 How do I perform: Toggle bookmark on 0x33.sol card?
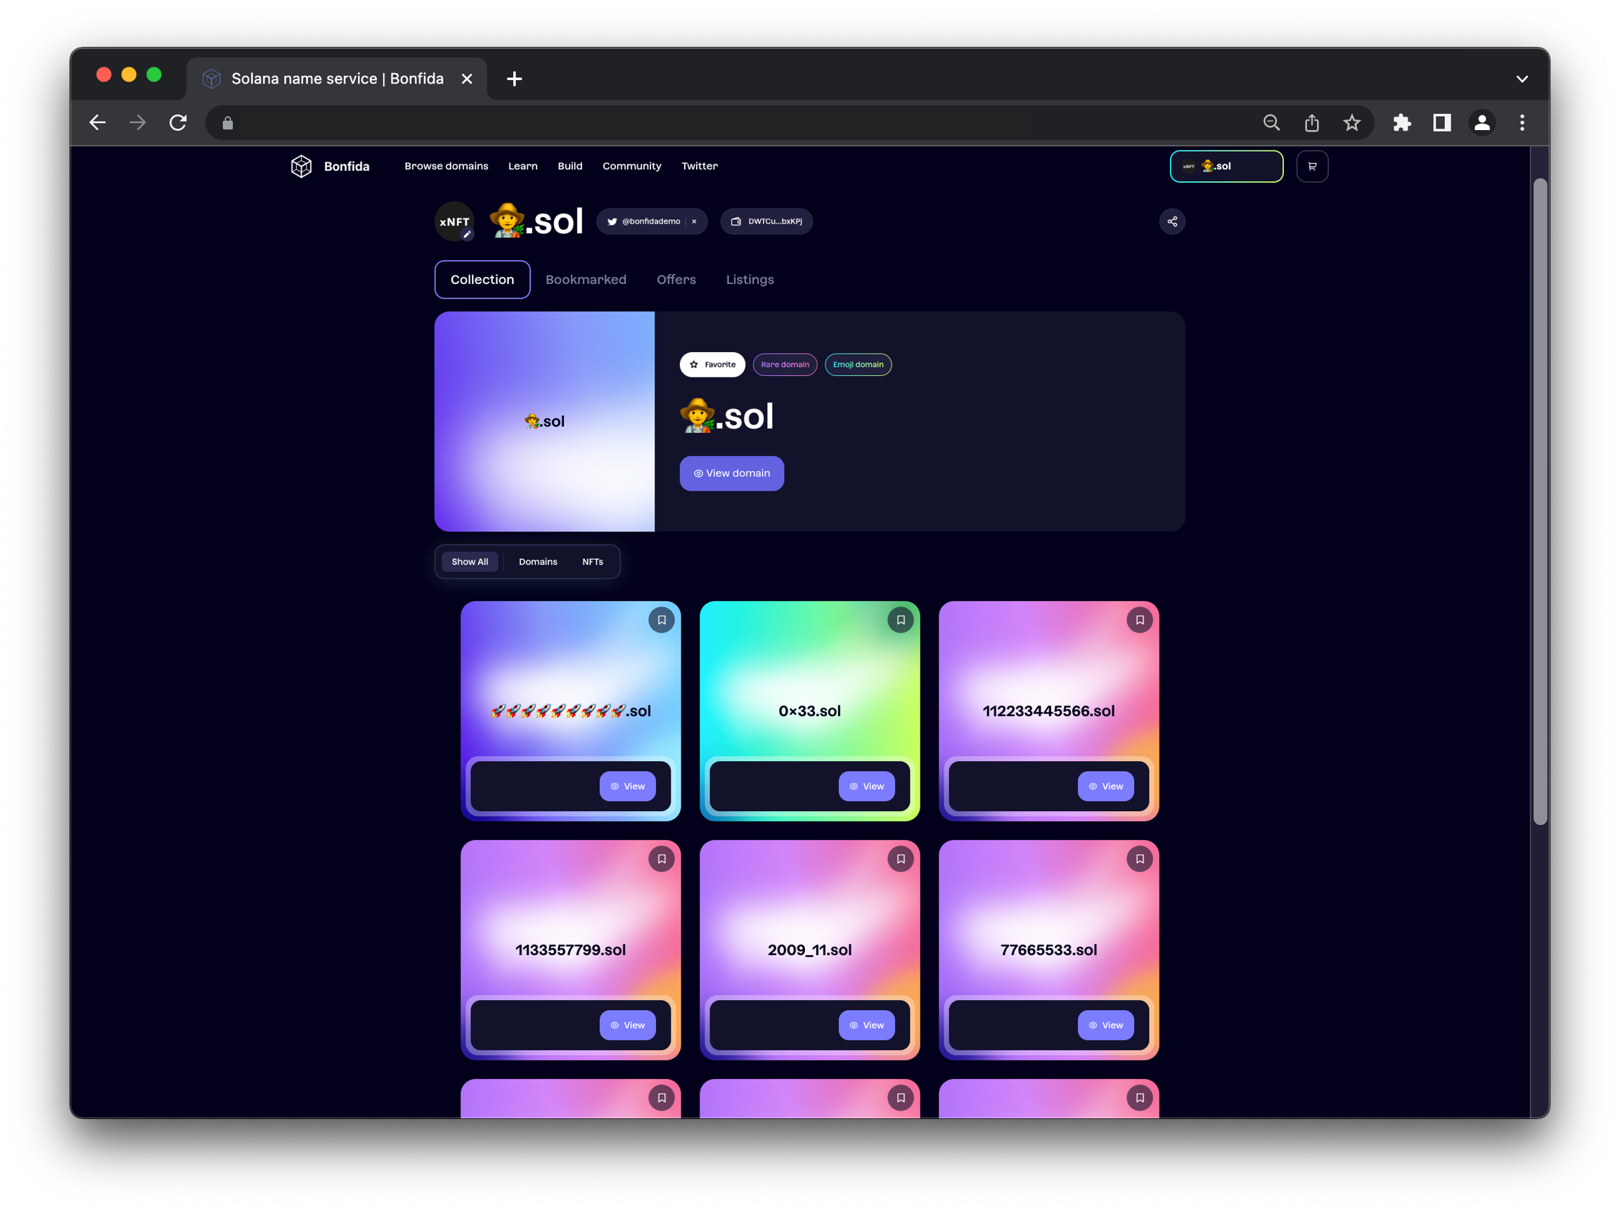[900, 620]
